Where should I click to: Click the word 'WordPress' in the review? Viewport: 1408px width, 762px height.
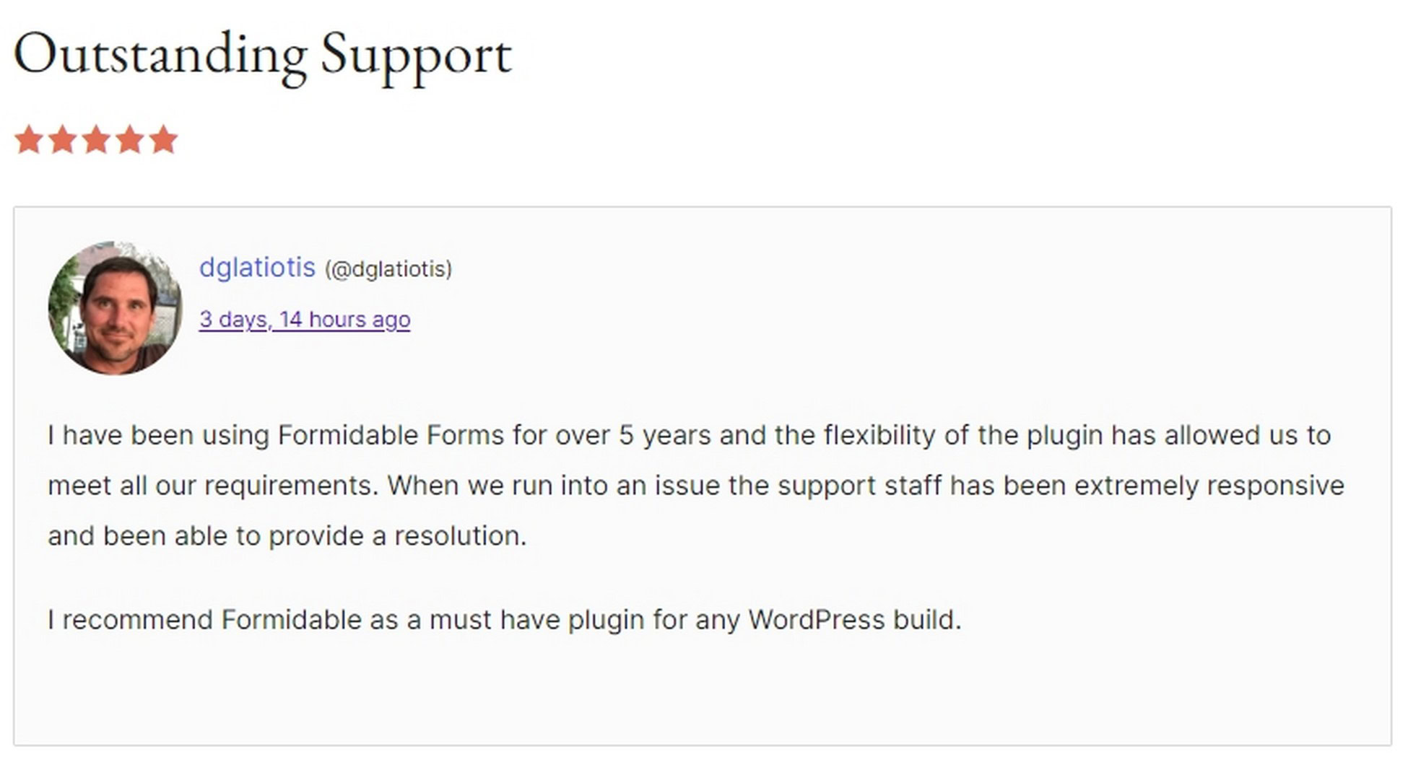[816, 620]
